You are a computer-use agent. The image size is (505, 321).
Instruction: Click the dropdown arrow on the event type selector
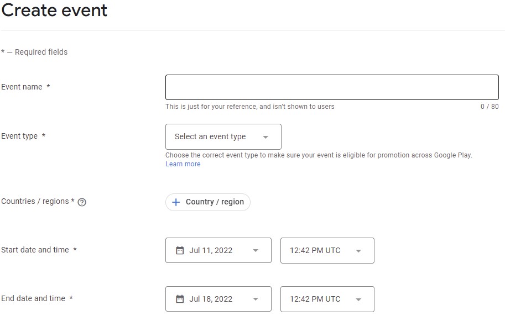click(x=265, y=136)
